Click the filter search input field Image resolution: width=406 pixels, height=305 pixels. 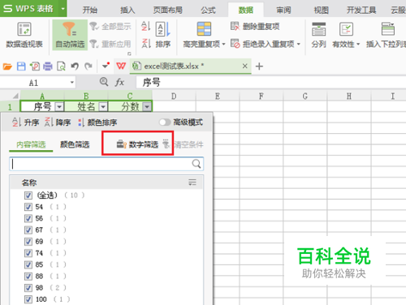[x=106, y=164]
